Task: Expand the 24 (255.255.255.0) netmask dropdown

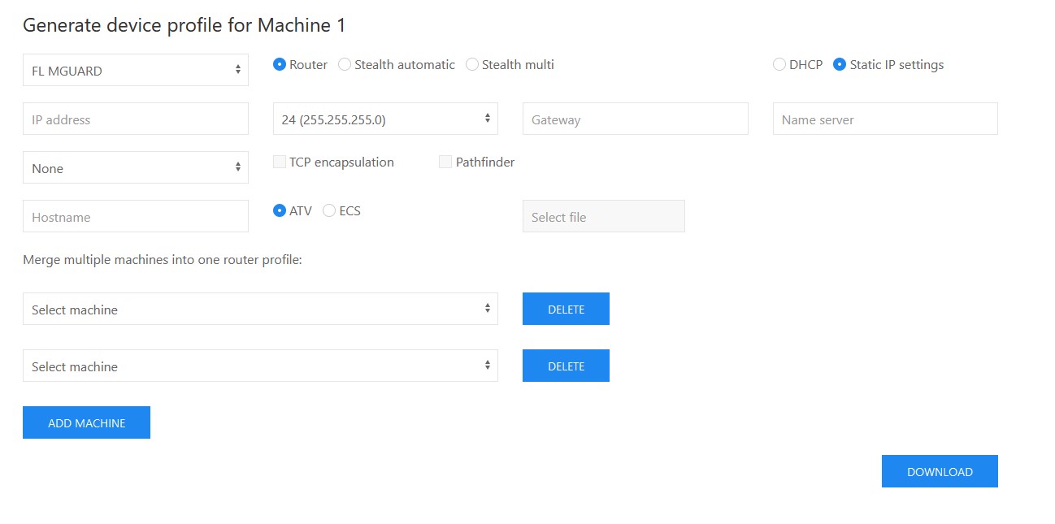Action: click(x=385, y=119)
